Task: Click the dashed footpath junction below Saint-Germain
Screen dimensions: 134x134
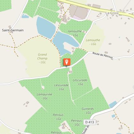Action: click(15, 48)
